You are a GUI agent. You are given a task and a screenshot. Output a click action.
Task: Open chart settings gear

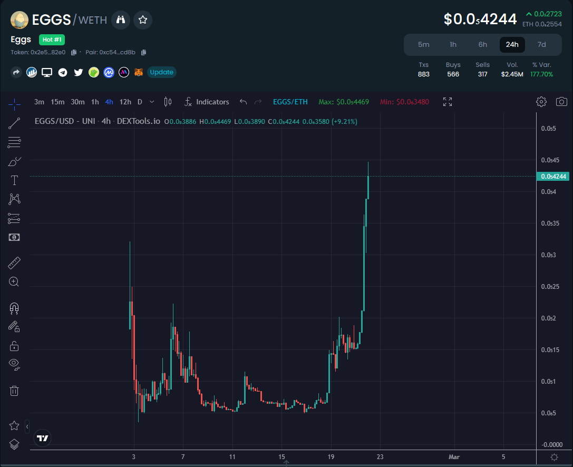[x=541, y=102]
